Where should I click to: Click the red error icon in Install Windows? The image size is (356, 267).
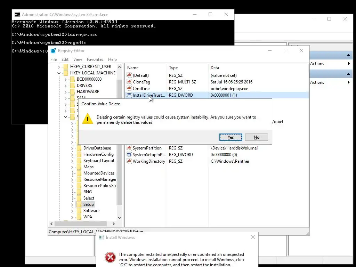[110, 257]
